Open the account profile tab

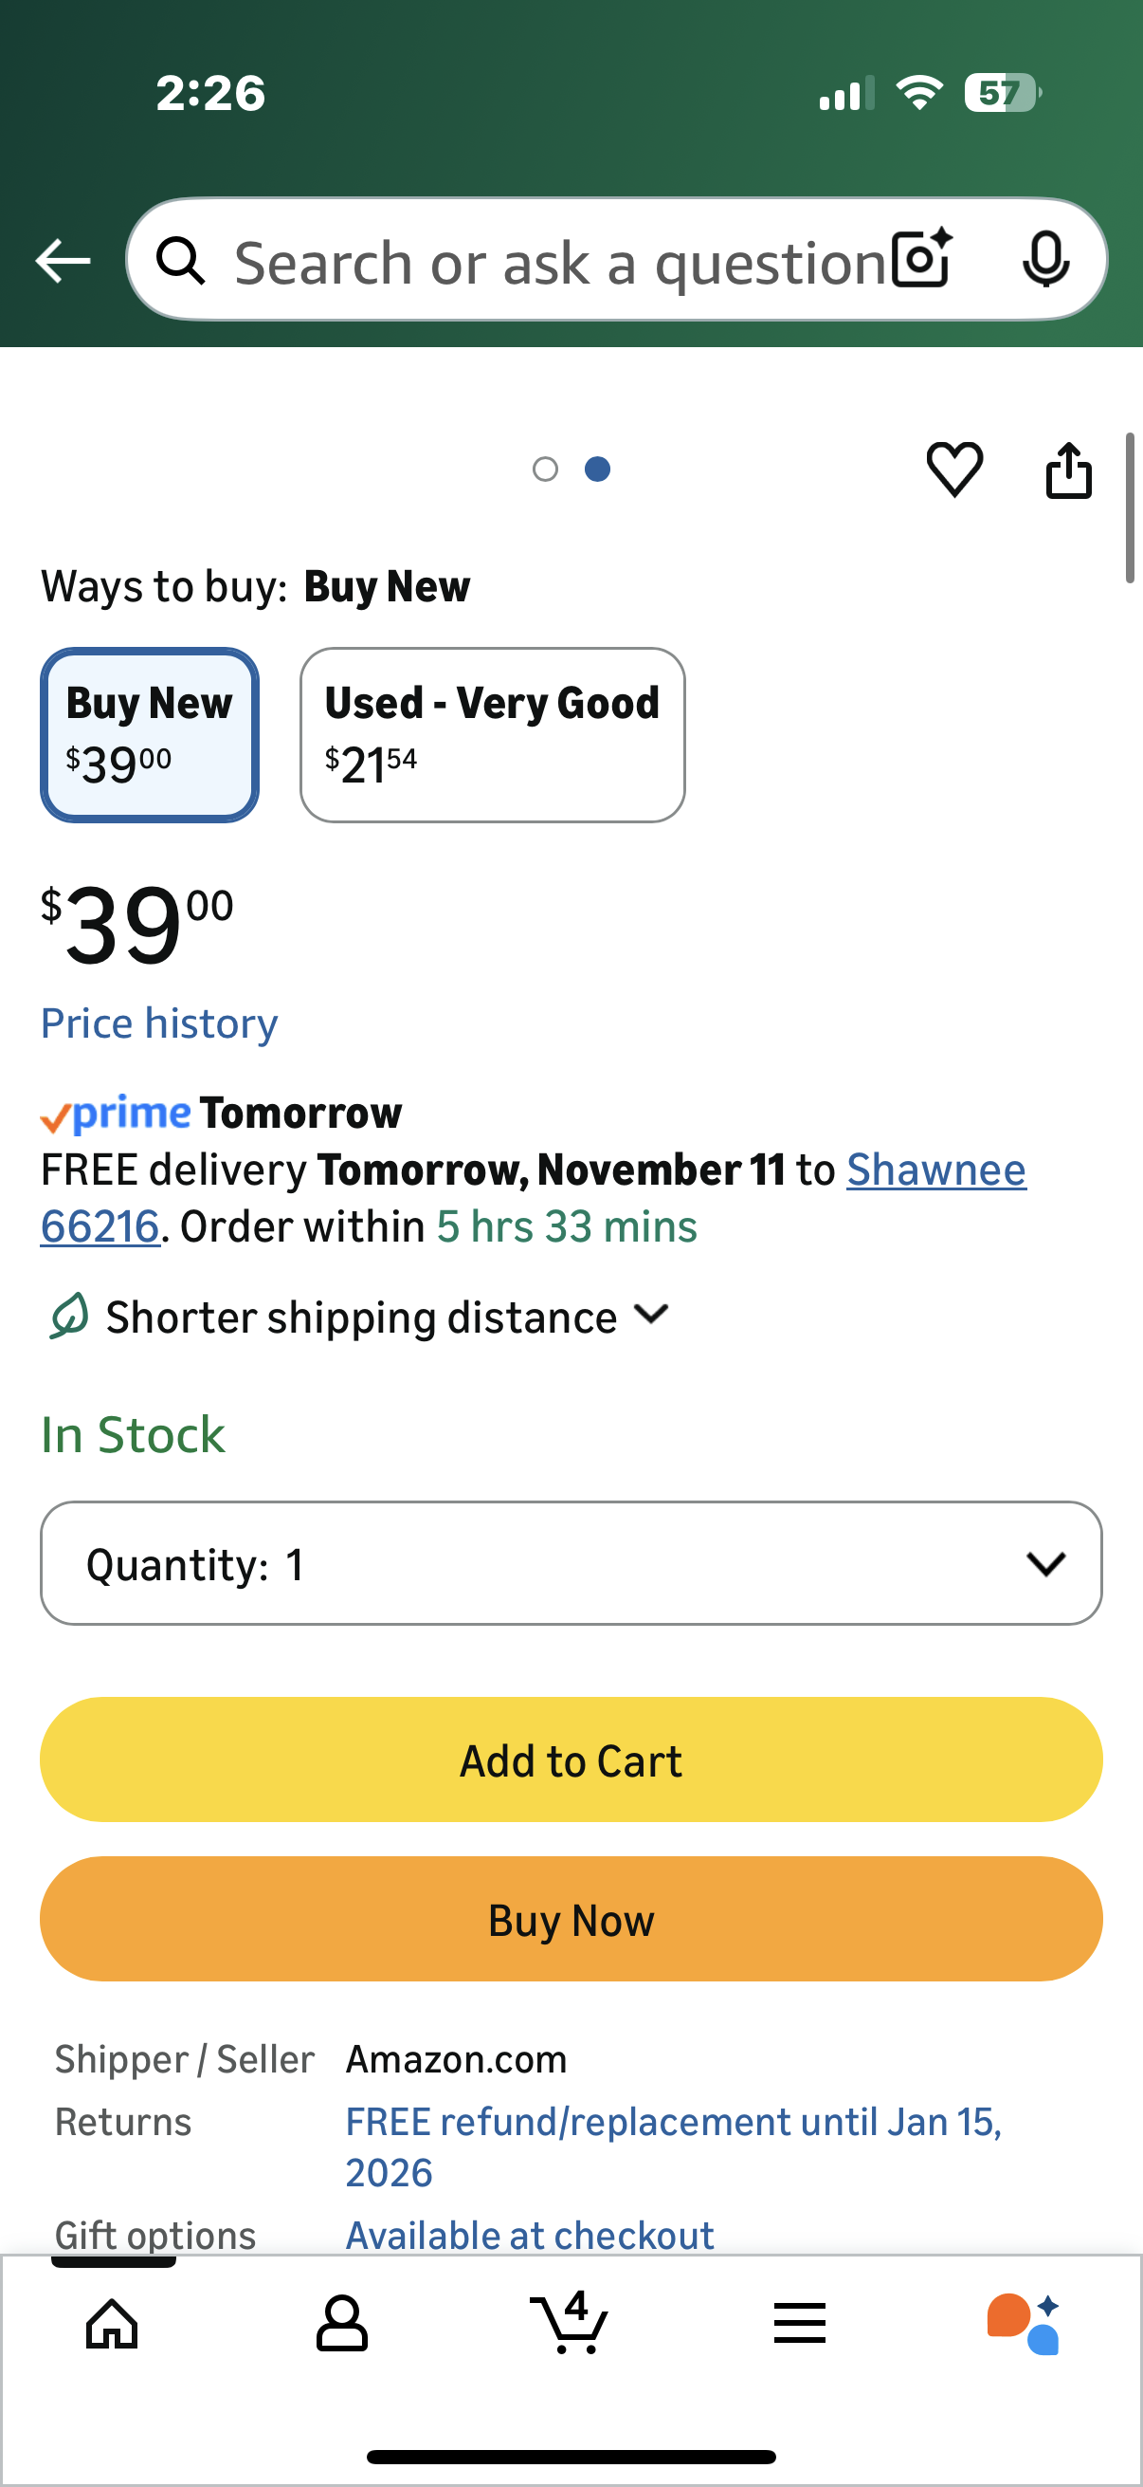point(341,2323)
